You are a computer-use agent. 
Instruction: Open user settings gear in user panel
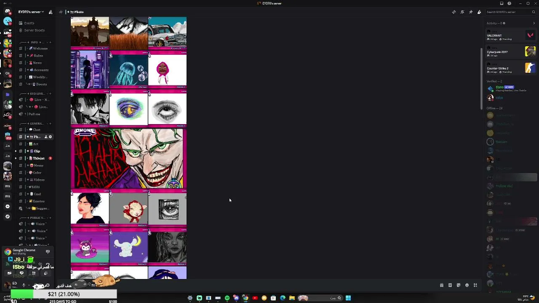(x=47, y=286)
